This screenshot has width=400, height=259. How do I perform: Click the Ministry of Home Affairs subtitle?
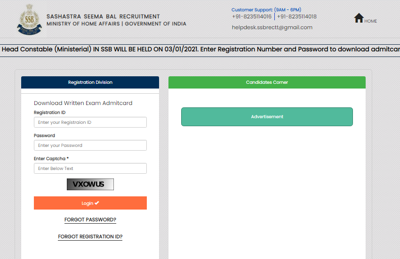pyautogui.click(x=116, y=24)
